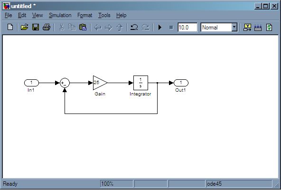
Task: Click the rightmost green-arrow toolbar icon
Action: 269,28
